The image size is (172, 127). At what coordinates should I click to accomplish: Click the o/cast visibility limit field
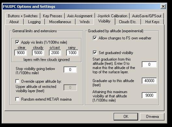pos(55,53)
